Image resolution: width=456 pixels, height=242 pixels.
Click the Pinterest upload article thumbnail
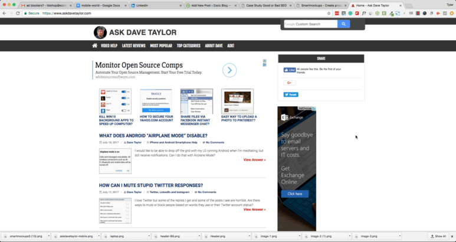pos(237,101)
